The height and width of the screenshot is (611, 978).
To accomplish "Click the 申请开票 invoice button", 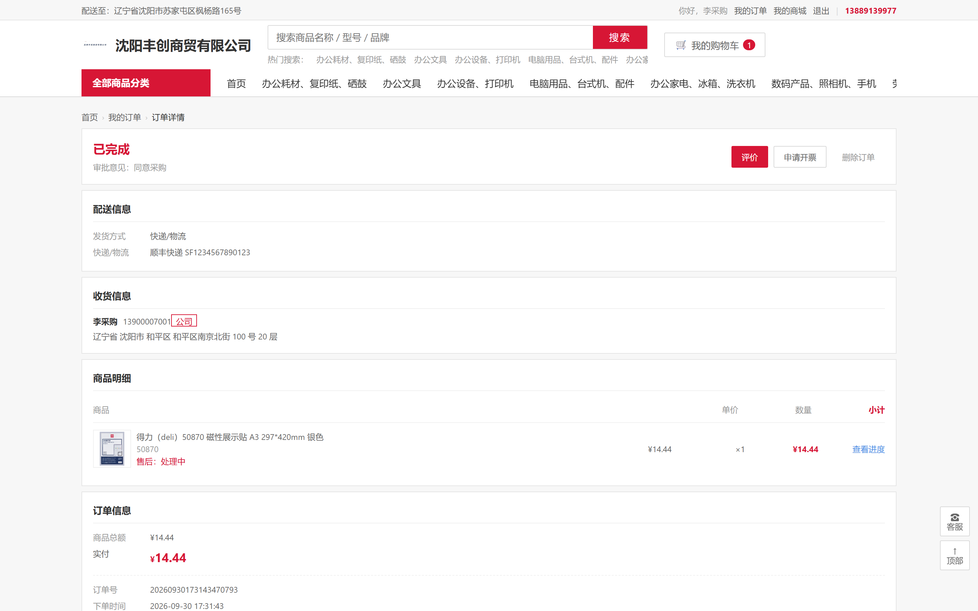I will click(x=800, y=157).
